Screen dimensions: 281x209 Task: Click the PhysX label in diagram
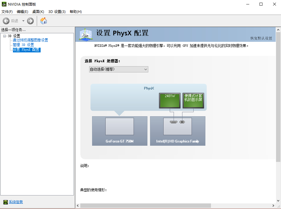tap(149, 88)
